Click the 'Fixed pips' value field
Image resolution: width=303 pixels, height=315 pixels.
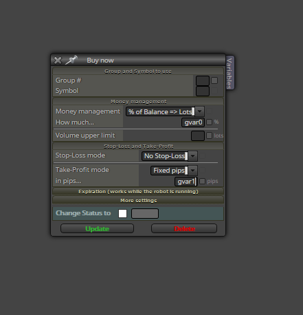pyautogui.click(x=170, y=171)
